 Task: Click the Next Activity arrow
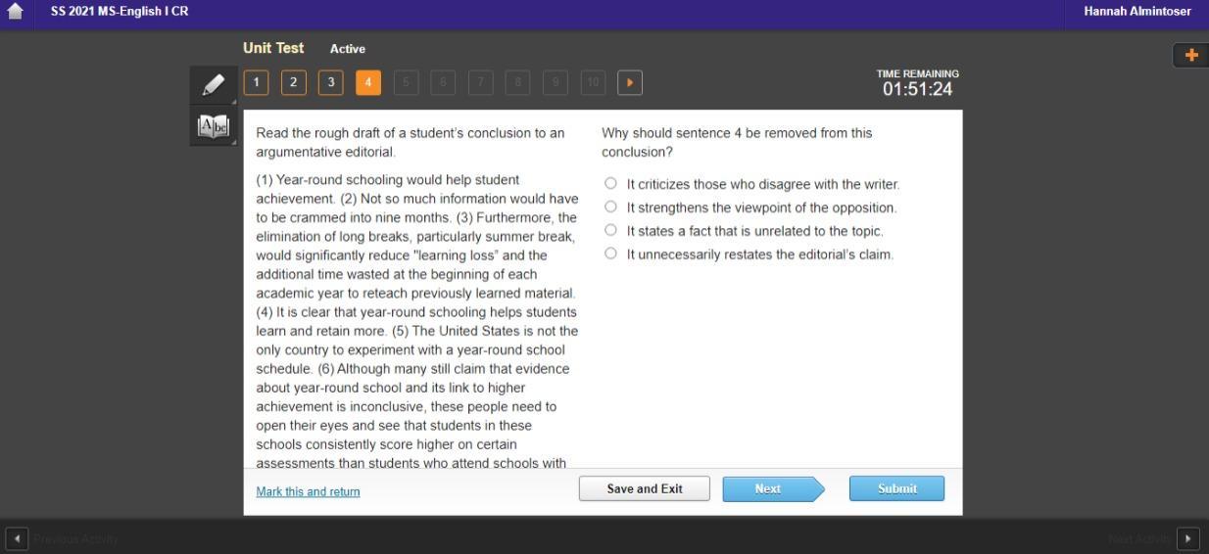[x=1187, y=538]
